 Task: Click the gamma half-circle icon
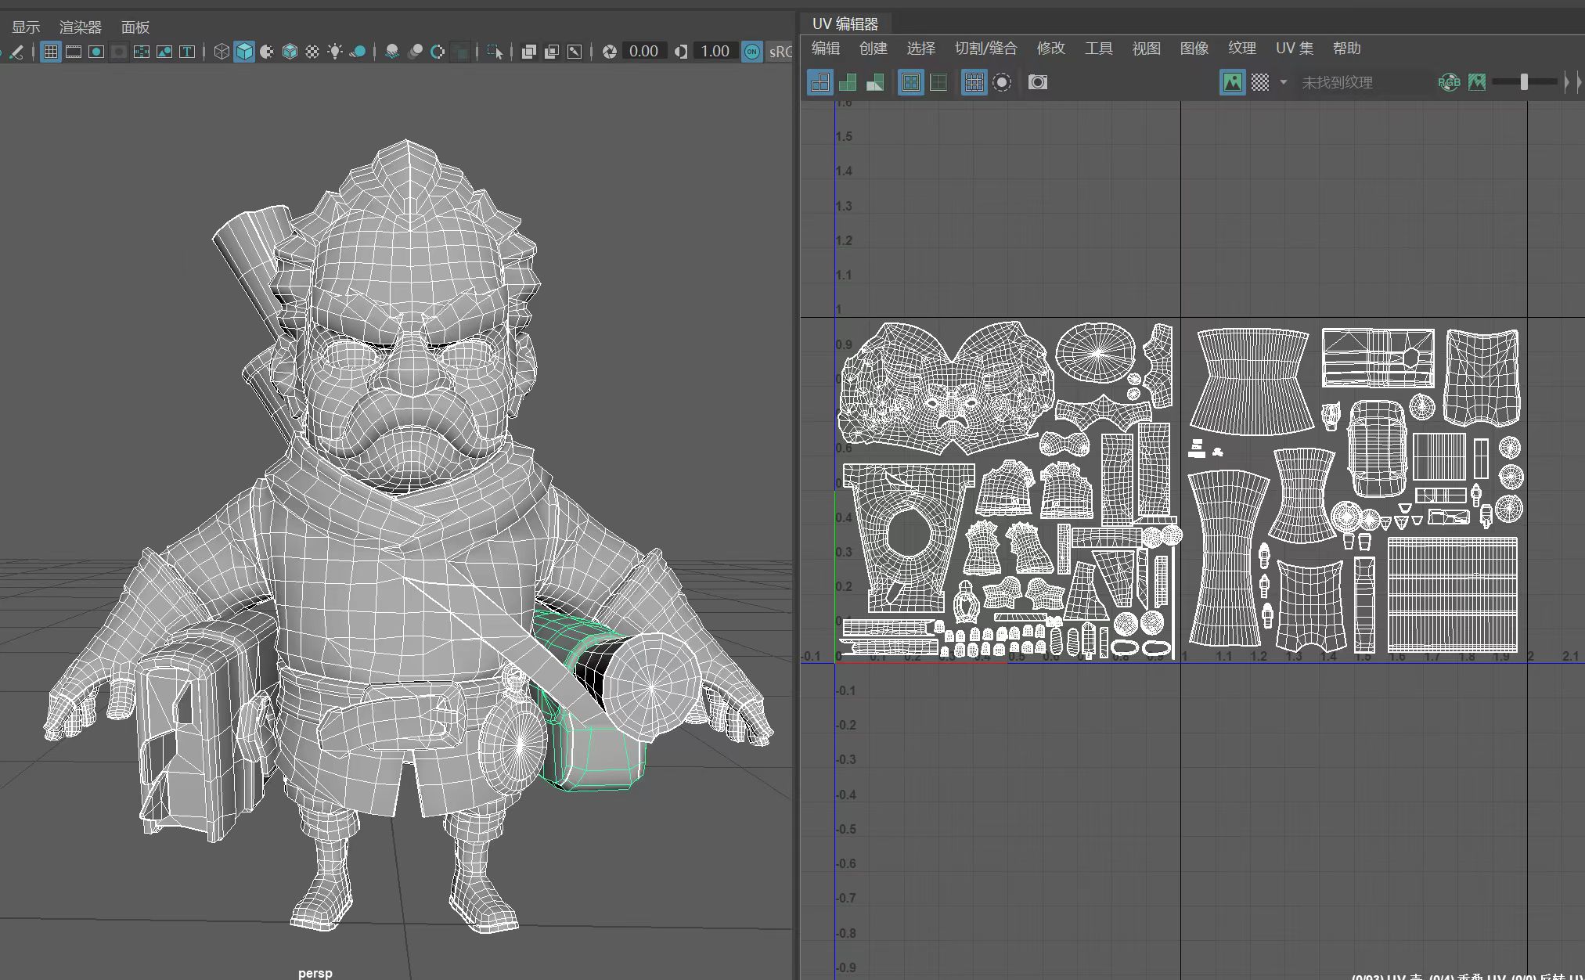(x=681, y=52)
